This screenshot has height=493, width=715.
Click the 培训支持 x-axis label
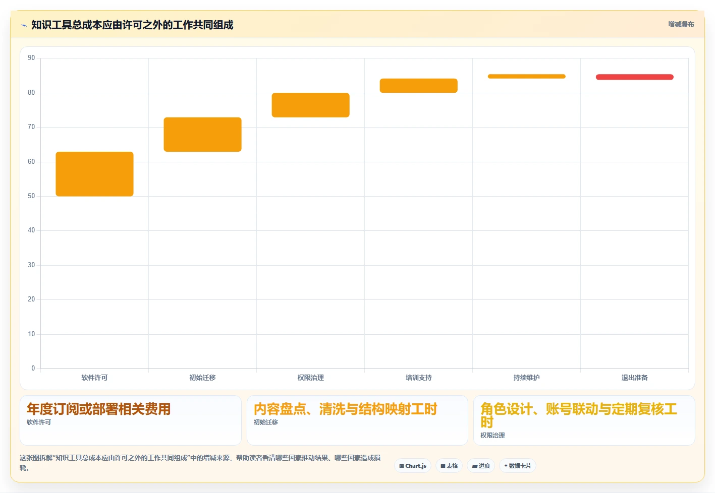tap(418, 378)
